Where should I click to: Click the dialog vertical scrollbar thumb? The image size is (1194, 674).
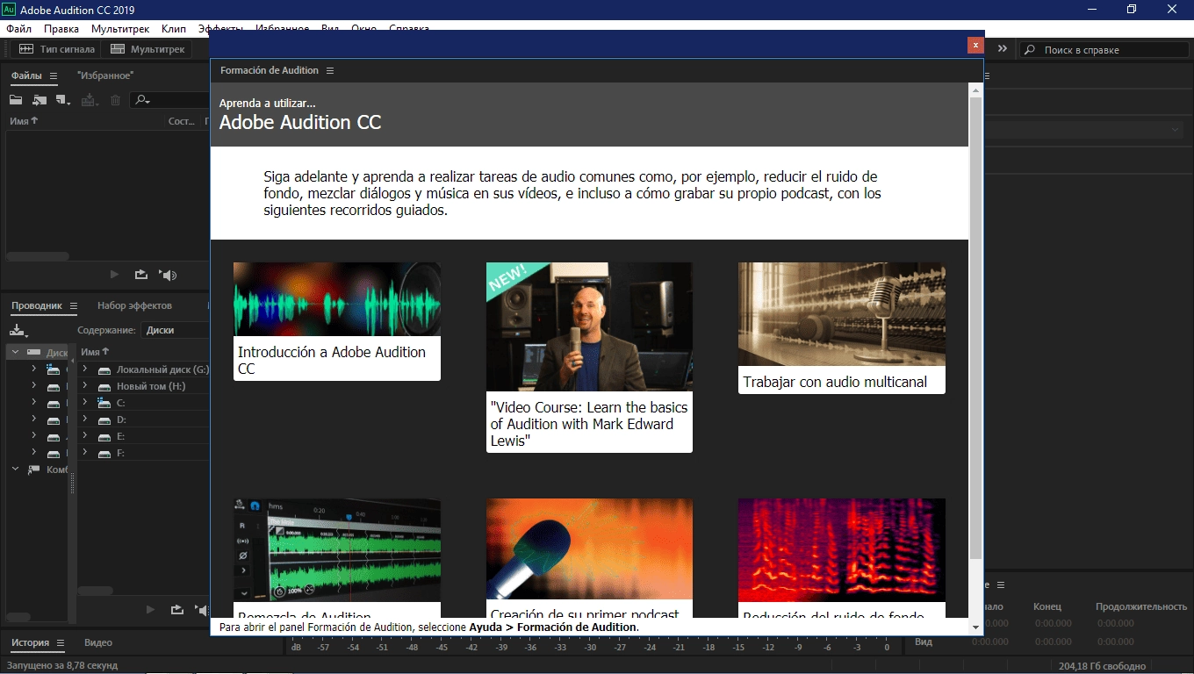(x=975, y=328)
